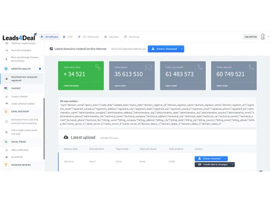
Task: Open My websites sidebar item
Action: 17,157
